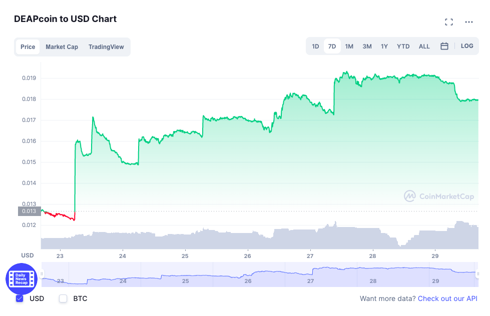Switch to the Price tab
The image size is (490, 316).
pyautogui.click(x=28, y=47)
